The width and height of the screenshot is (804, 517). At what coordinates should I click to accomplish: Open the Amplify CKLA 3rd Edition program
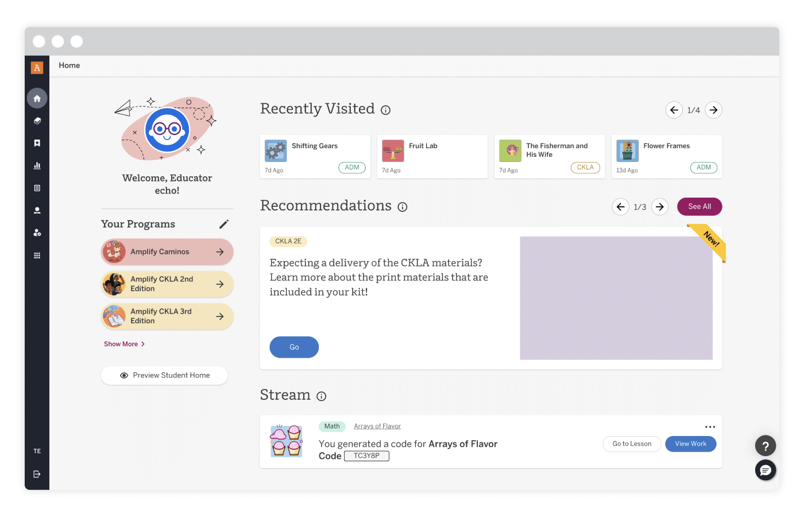(167, 316)
